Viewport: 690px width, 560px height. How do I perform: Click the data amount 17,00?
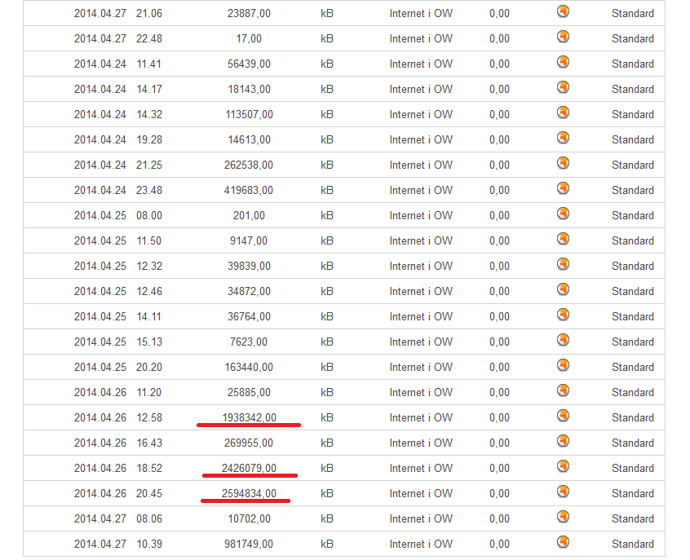[249, 38]
